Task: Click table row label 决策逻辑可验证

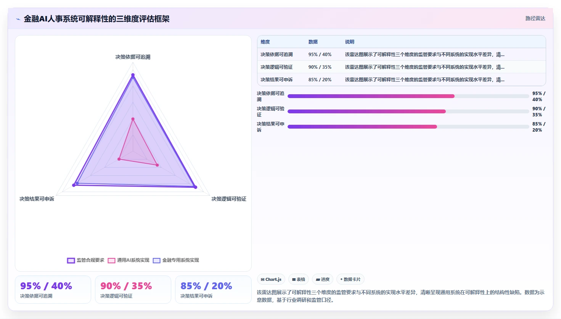Action: (x=277, y=67)
